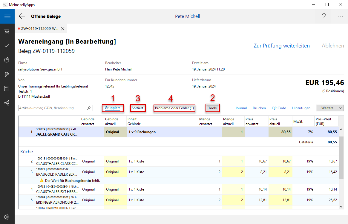
Task: Toggle the Gruppiert grouping option
Action: tap(112, 108)
